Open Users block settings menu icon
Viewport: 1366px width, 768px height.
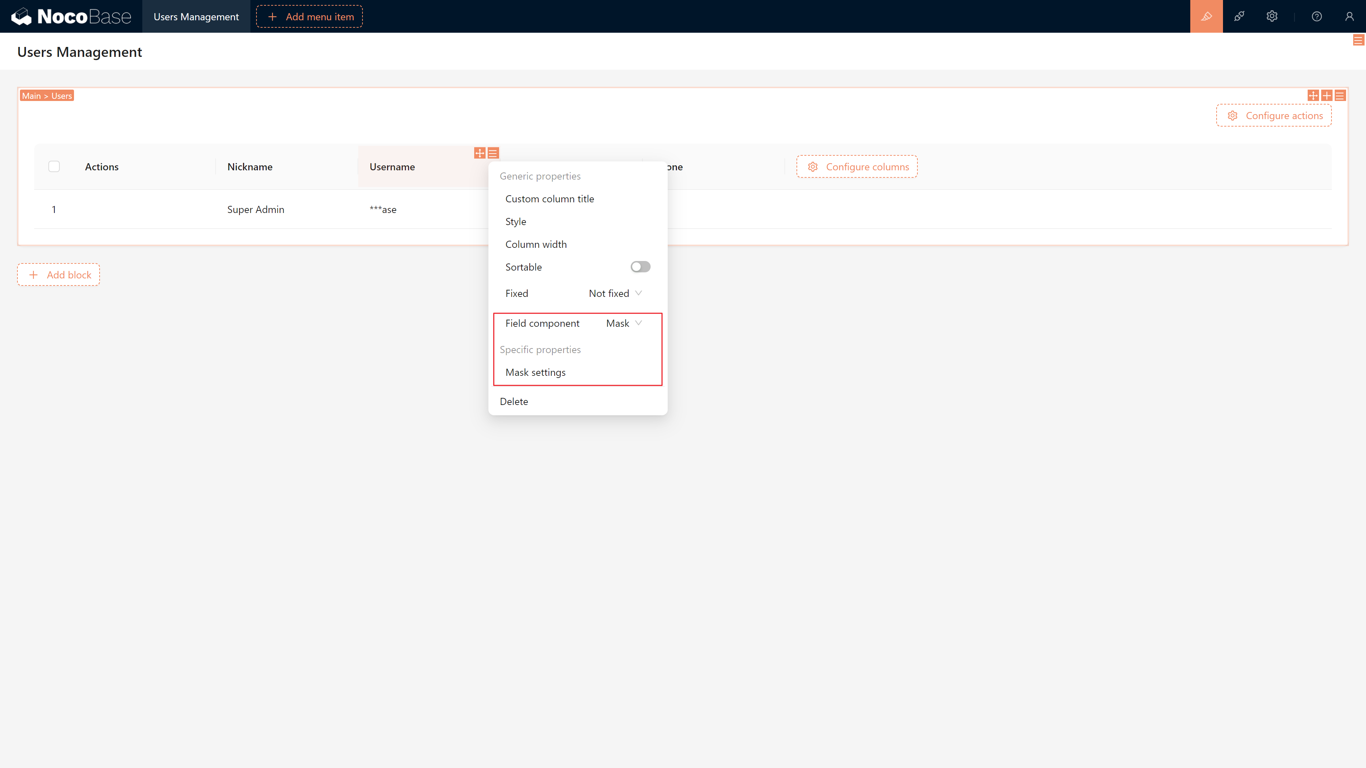click(1340, 95)
